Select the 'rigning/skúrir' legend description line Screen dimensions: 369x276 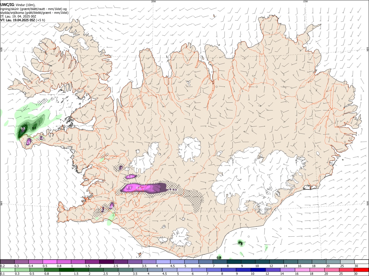point(33,9)
